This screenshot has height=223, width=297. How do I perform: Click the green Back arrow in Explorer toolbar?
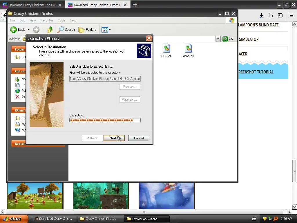[14, 30]
